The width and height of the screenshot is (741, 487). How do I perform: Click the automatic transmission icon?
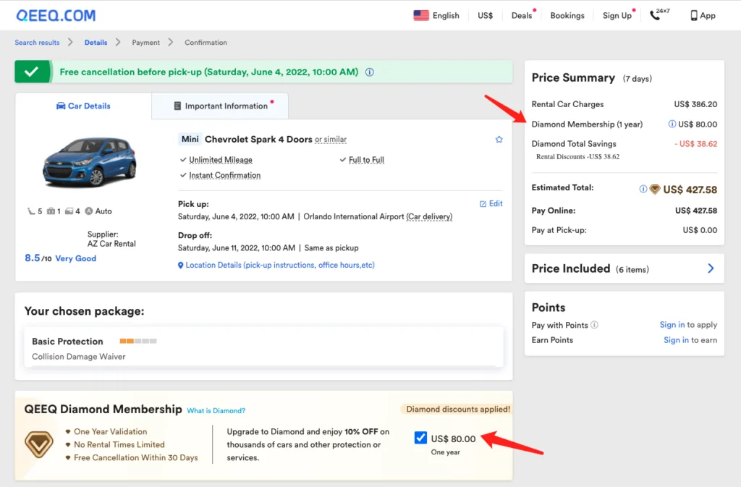tap(89, 211)
